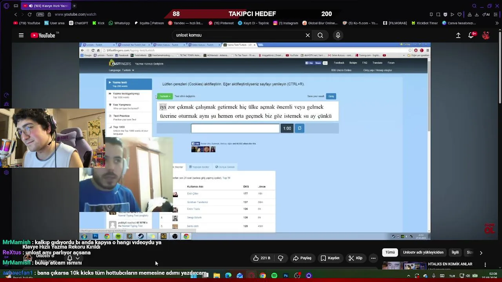Select the Unlostv adlı yükleyiciden chip
This screenshot has height=282, width=502.
click(x=423, y=253)
